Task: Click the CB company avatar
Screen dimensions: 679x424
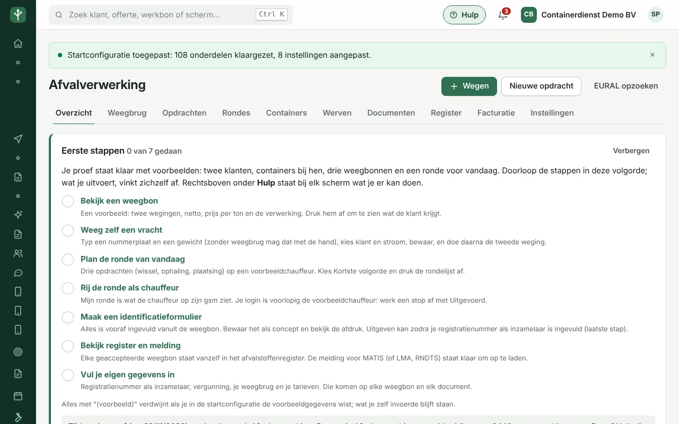Action: [x=528, y=15]
